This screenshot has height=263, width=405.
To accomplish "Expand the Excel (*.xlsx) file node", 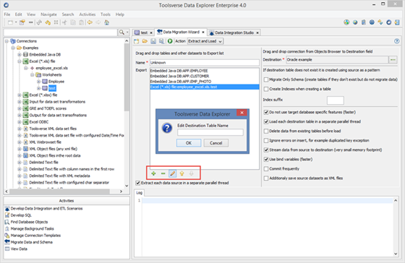I will (20, 95).
